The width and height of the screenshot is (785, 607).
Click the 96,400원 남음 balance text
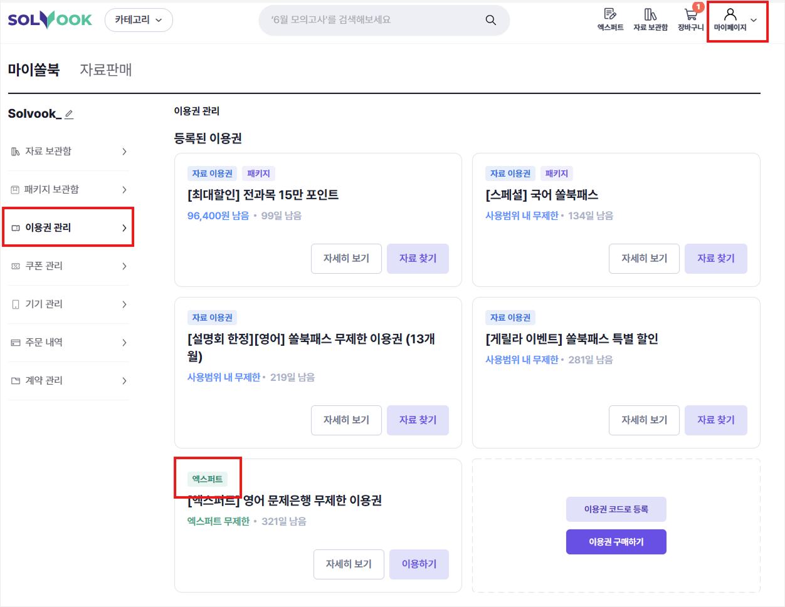coord(218,215)
